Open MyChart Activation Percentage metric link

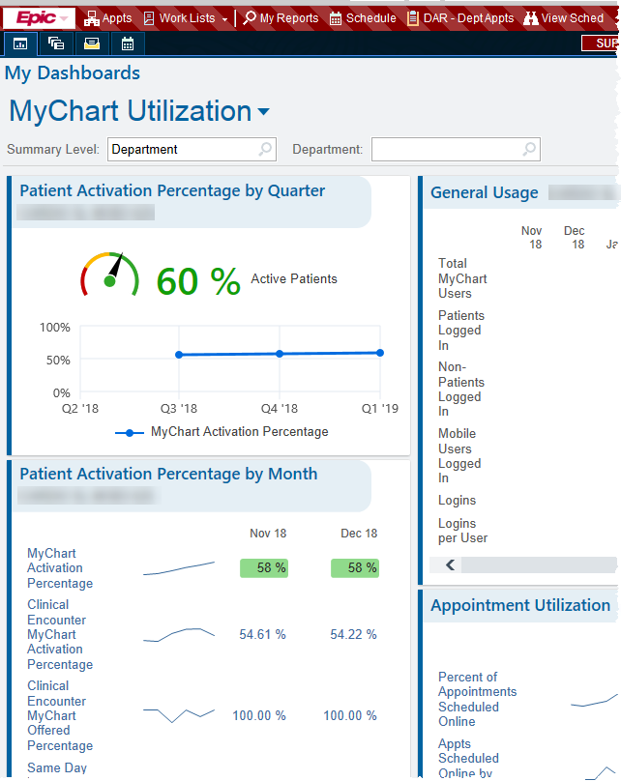[x=60, y=568]
